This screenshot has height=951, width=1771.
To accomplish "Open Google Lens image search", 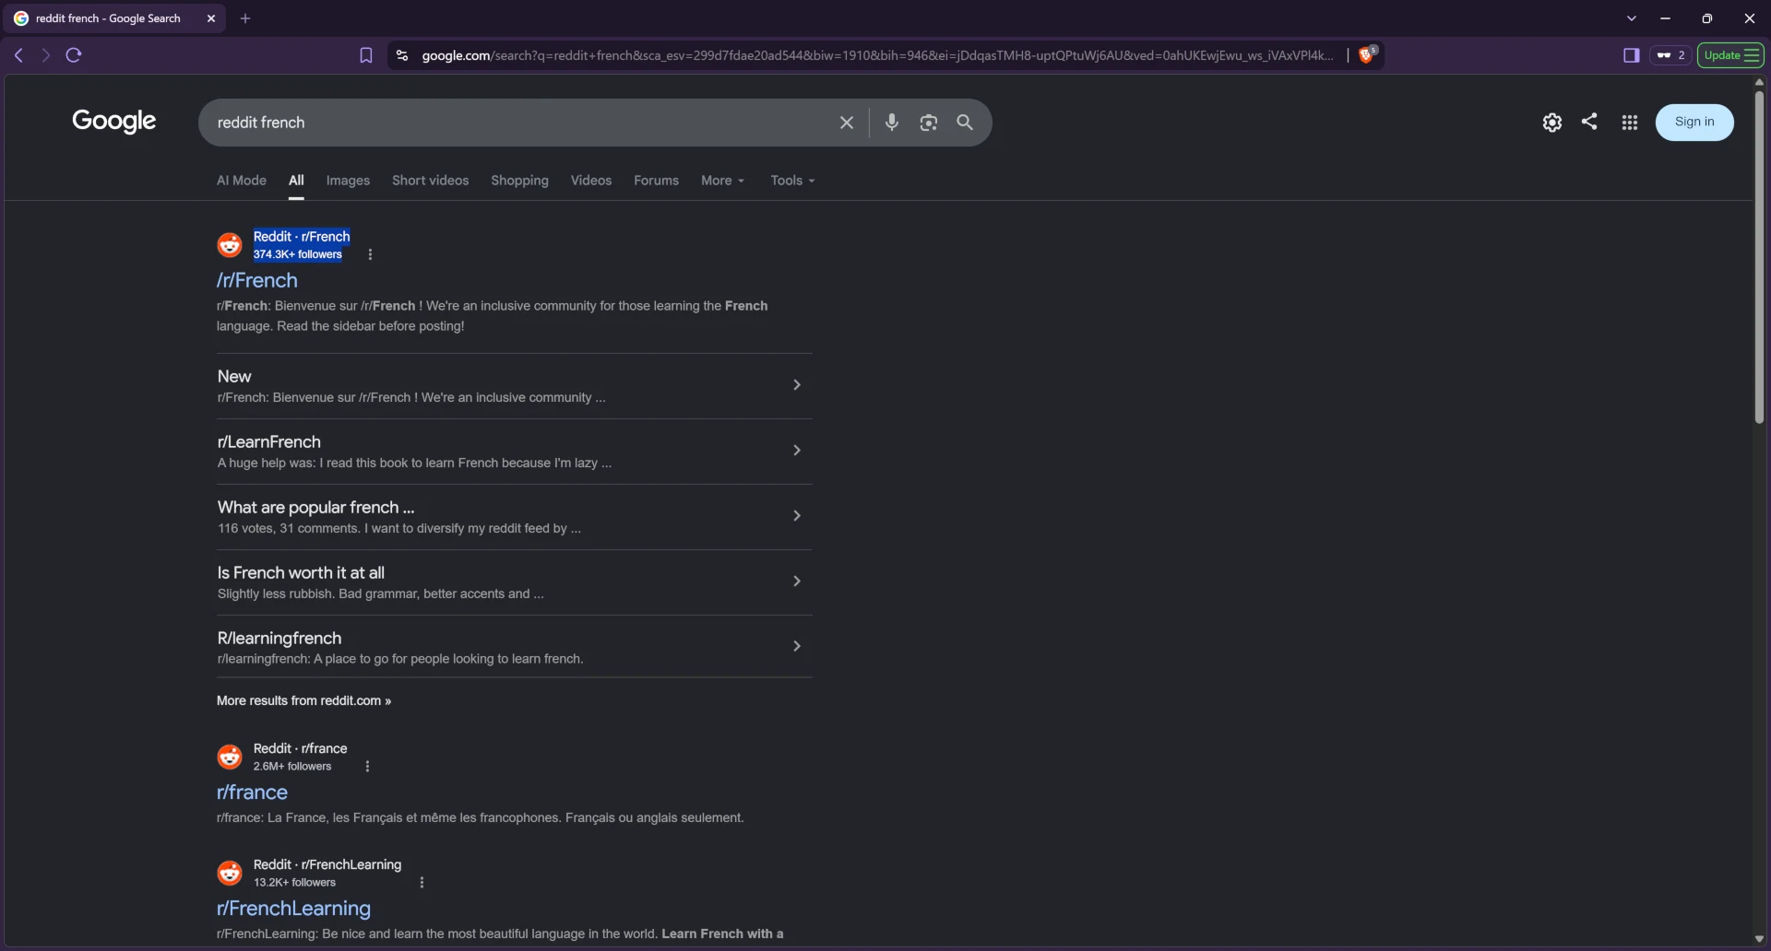I will click(x=928, y=123).
